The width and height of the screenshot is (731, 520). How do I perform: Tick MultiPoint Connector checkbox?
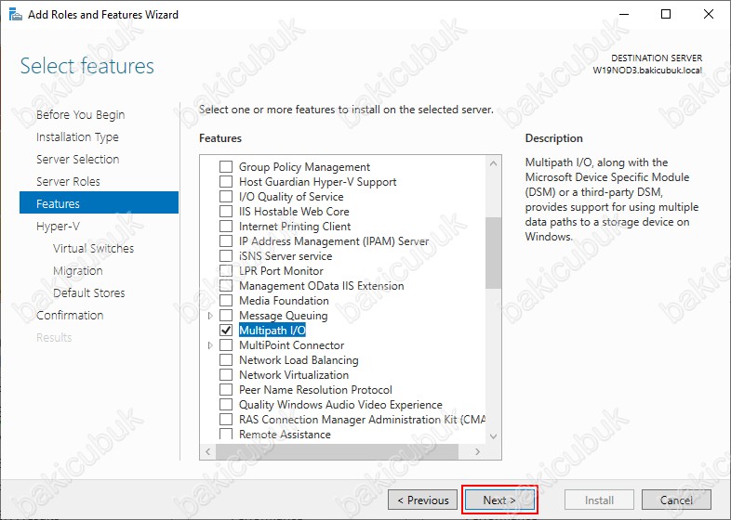(x=226, y=344)
